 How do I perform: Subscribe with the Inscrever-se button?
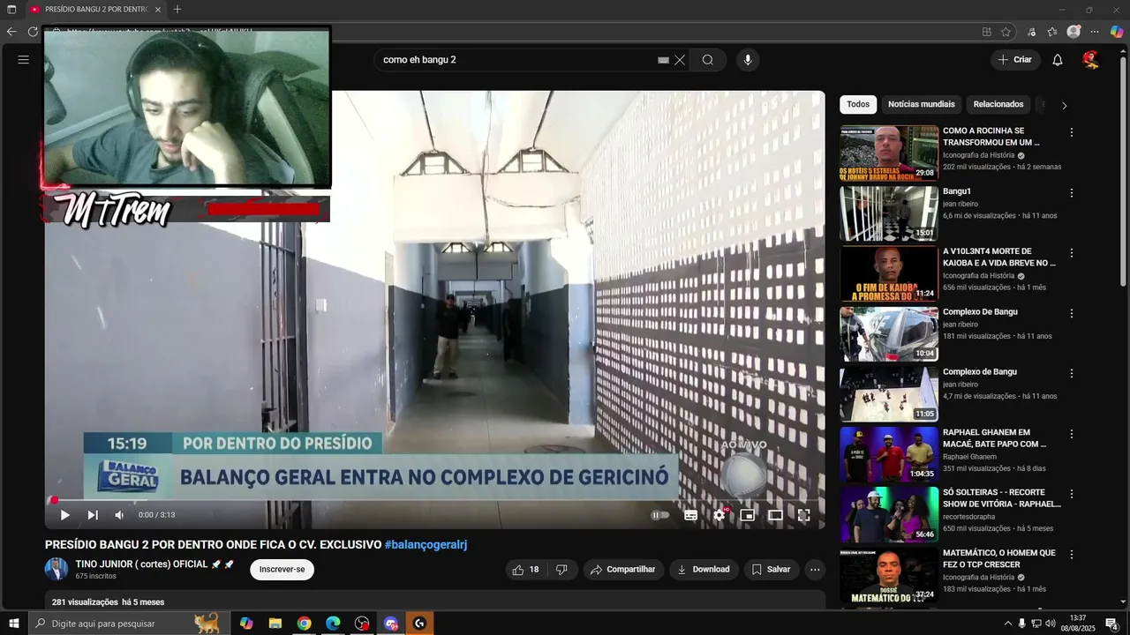pyautogui.click(x=282, y=570)
